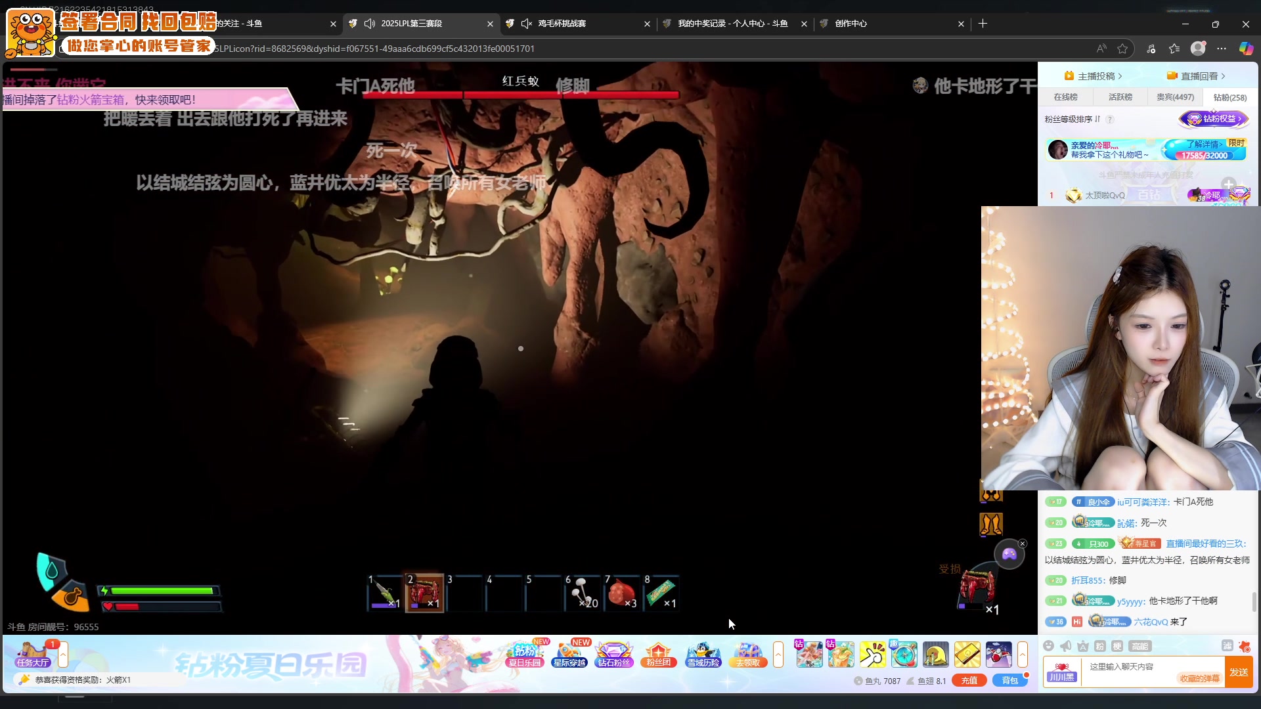Open the 夏日乐园 summer park activity
The width and height of the screenshot is (1261, 709).
(525, 654)
